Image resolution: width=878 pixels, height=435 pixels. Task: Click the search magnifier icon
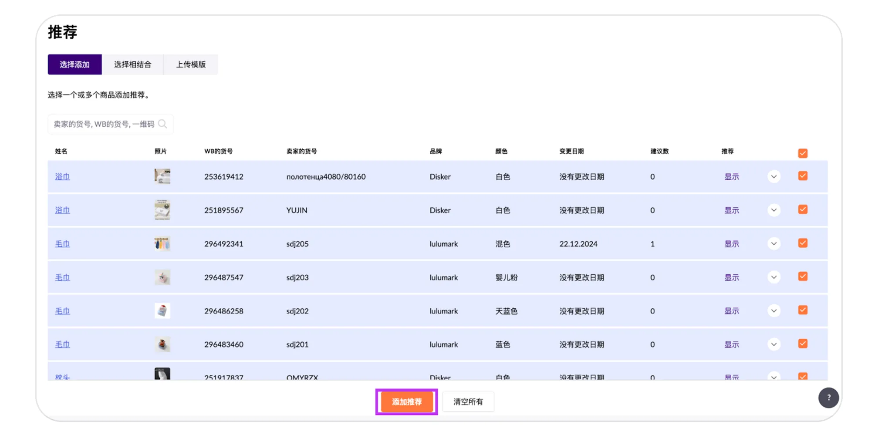pos(162,124)
